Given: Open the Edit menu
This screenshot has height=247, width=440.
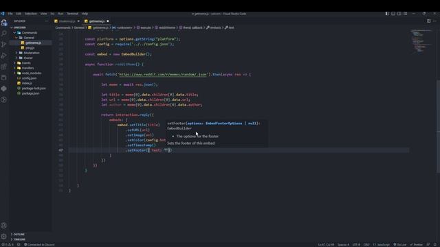Looking at the screenshot, I should pos(19,14).
